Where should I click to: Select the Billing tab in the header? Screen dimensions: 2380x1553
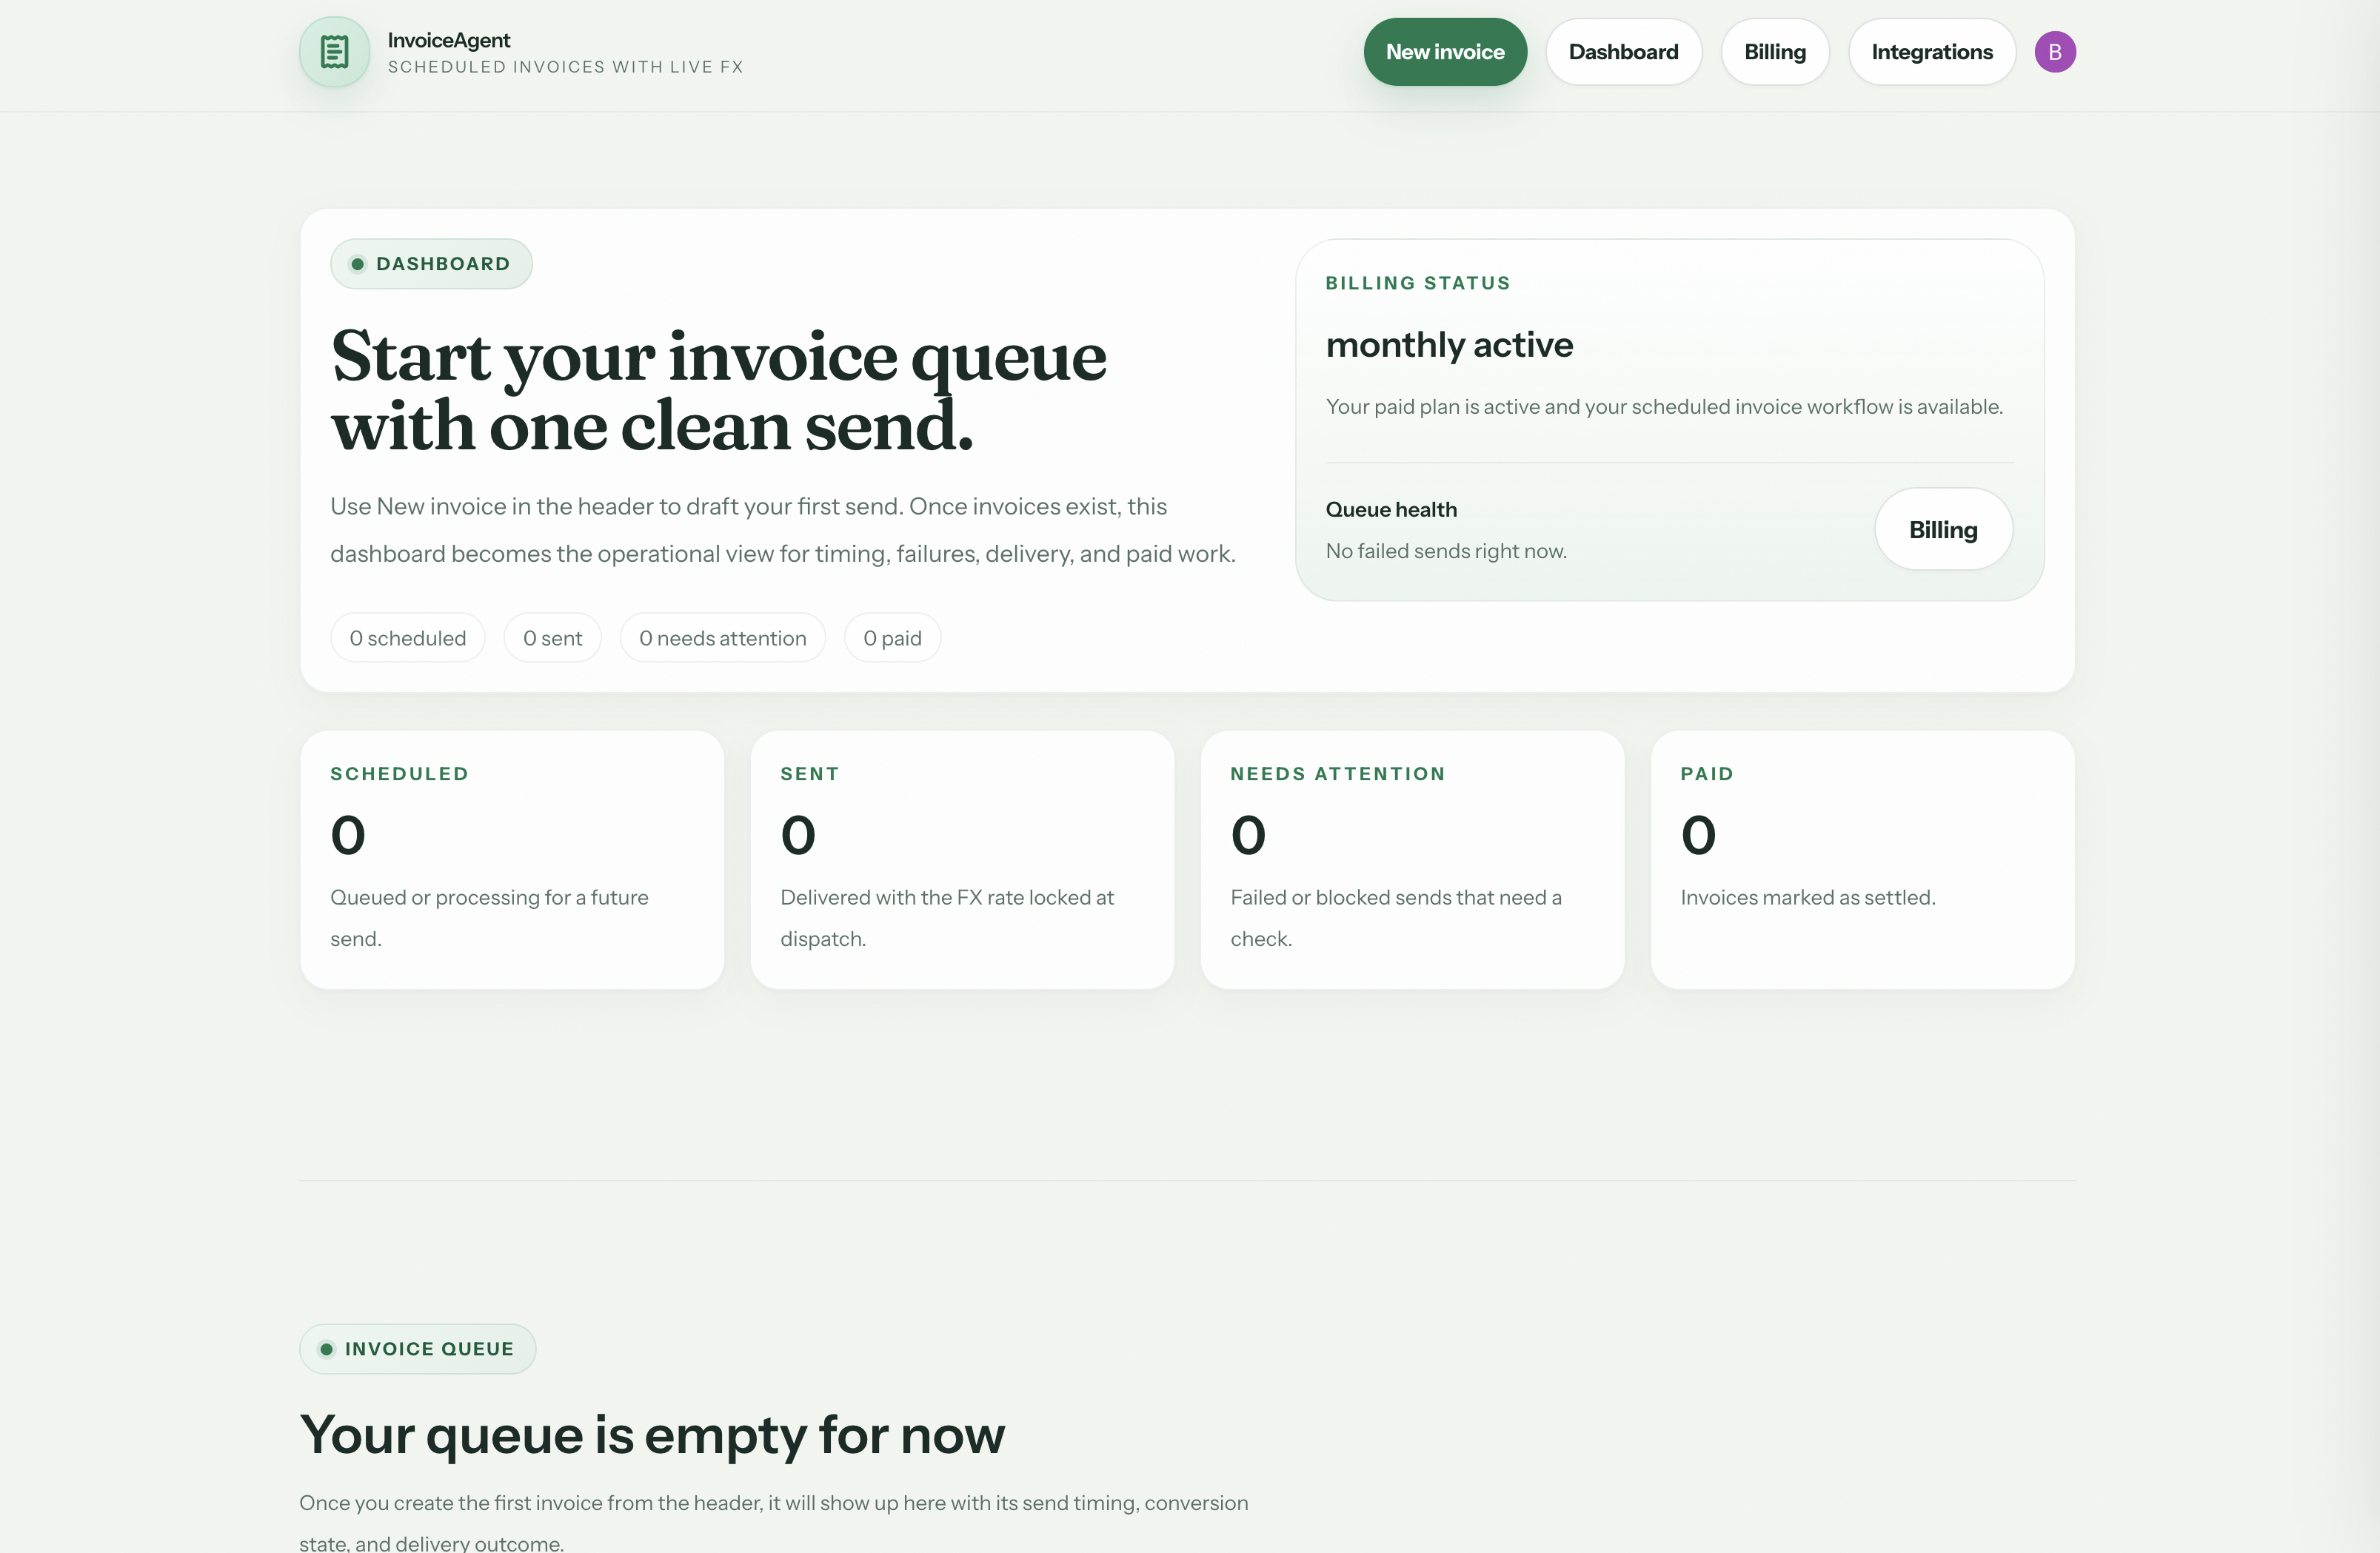[1774, 51]
